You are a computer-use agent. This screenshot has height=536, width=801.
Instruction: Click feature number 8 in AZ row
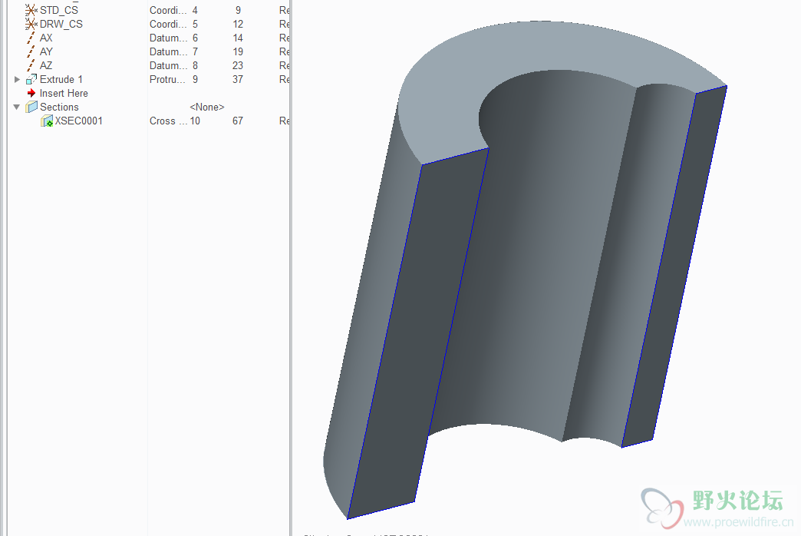click(x=195, y=65)
